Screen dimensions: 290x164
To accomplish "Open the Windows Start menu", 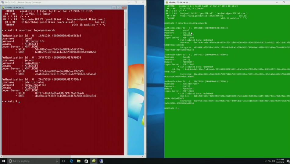I will [x=4, y=161].
